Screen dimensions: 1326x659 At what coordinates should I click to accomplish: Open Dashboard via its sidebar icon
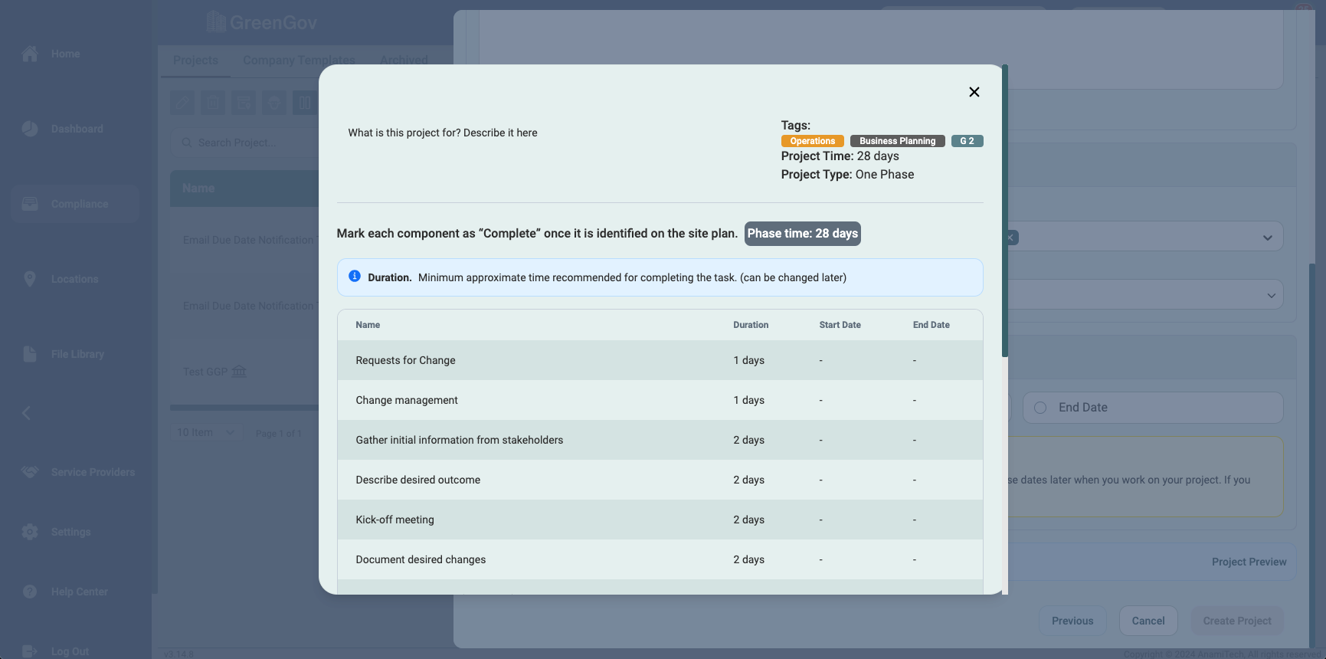(30, 129)
